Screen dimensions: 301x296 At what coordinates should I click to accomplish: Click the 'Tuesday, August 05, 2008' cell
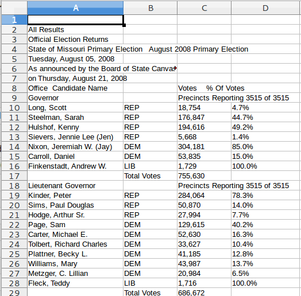75,59
